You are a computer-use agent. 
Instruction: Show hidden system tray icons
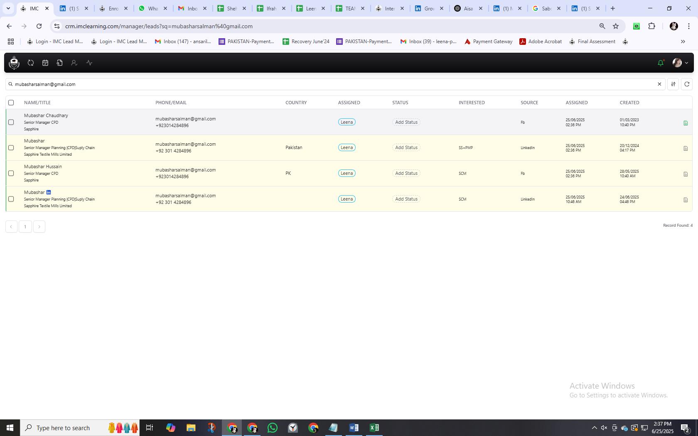pyautogui.click(x=594, y=428)
